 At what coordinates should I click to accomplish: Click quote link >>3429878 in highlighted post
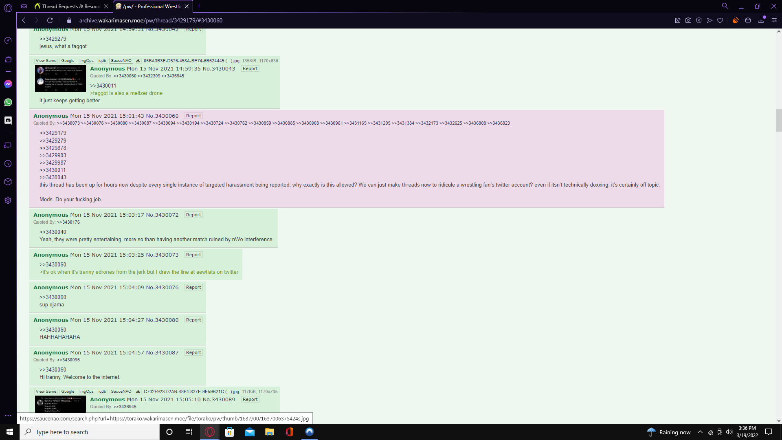coord(53,148)
